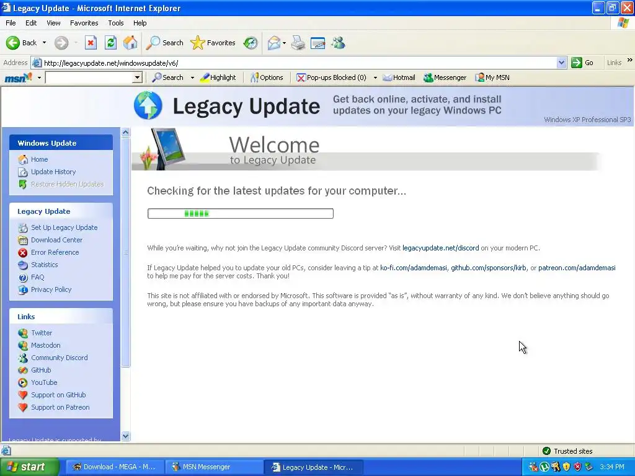The height and width of the screenshot is (476, 635).
Task: Click the Back arrow button
Action: click(x=21, y=43)
